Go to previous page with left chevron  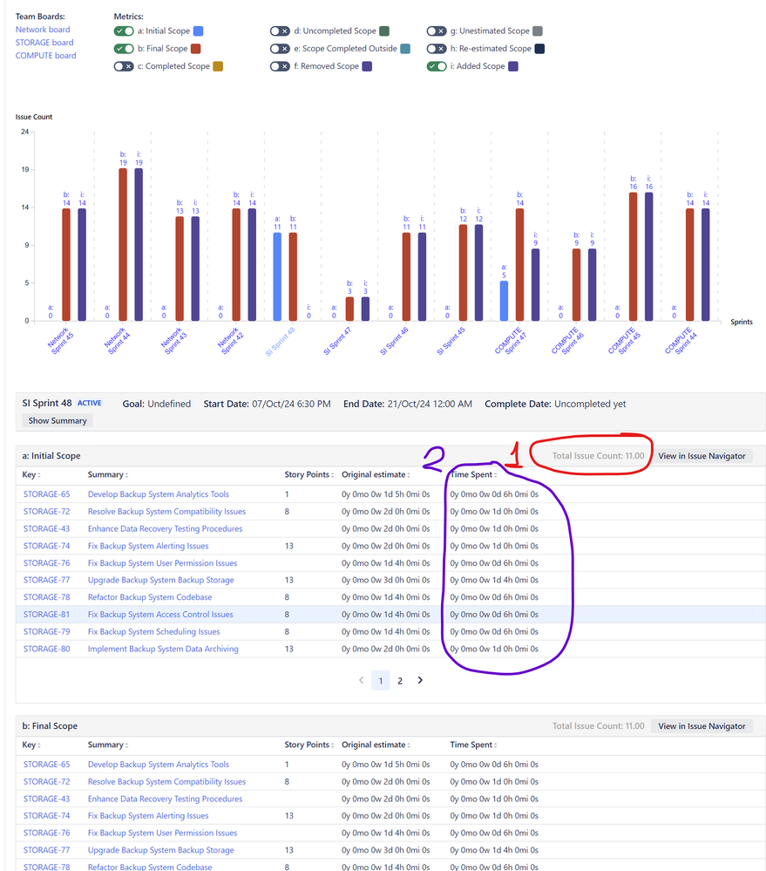(362, 680)
